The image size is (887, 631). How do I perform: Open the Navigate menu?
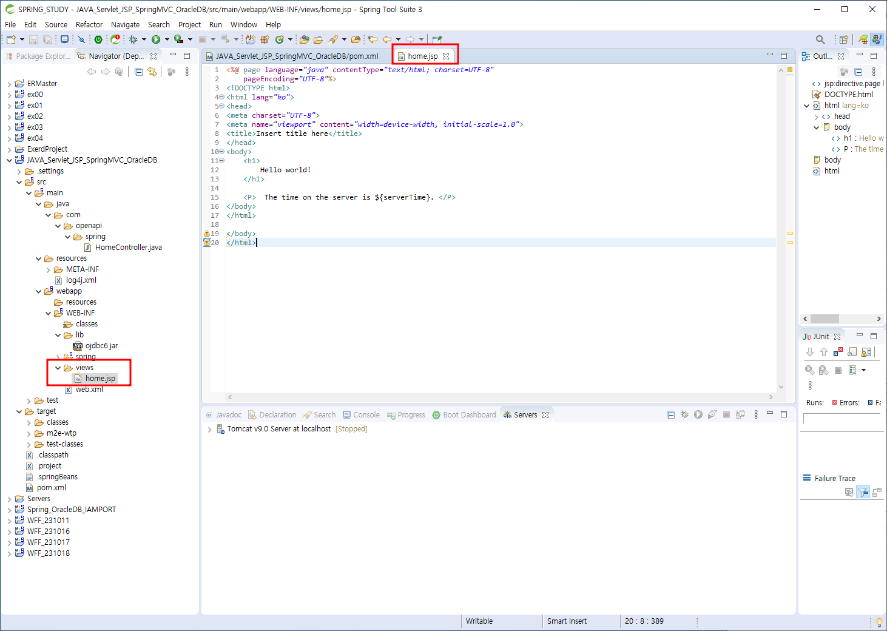click(126, 25)
